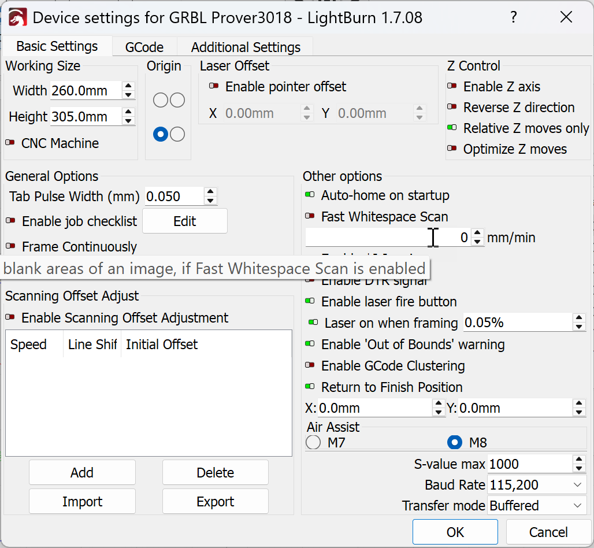
Task: Disable Relative Z moves only
Action: (x=452, y=128)
